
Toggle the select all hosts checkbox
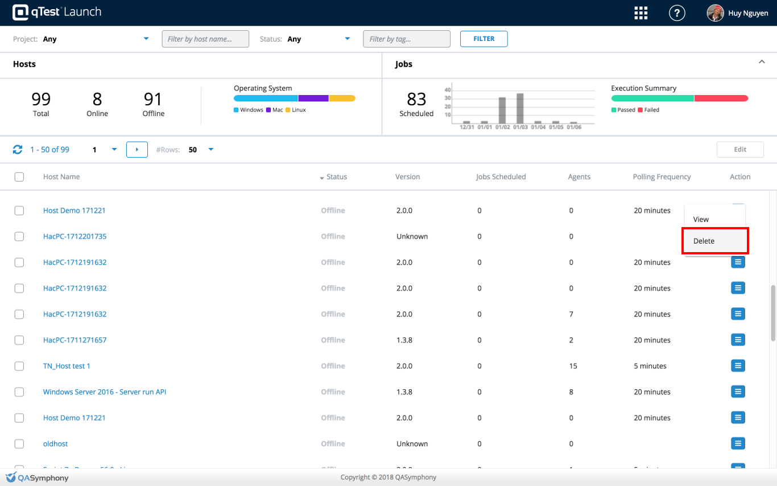(19, 177)
